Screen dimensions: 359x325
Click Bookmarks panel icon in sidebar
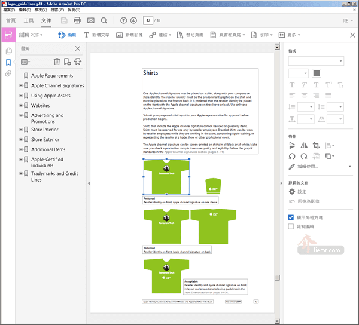[x=8, y=62]
